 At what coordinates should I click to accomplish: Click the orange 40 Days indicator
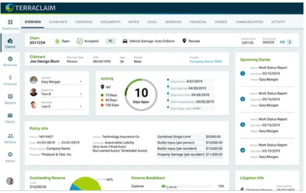click(102, 100)
